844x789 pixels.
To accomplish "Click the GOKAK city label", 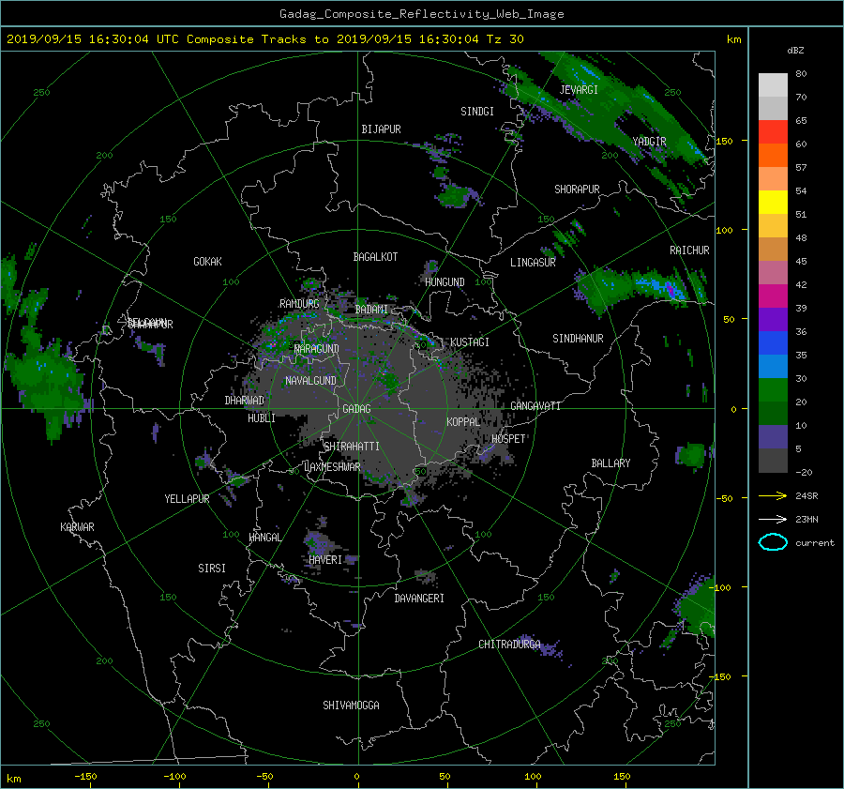I will point(208,262).
